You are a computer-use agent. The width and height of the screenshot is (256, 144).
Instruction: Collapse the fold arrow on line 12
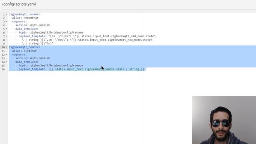coord(6,54)
